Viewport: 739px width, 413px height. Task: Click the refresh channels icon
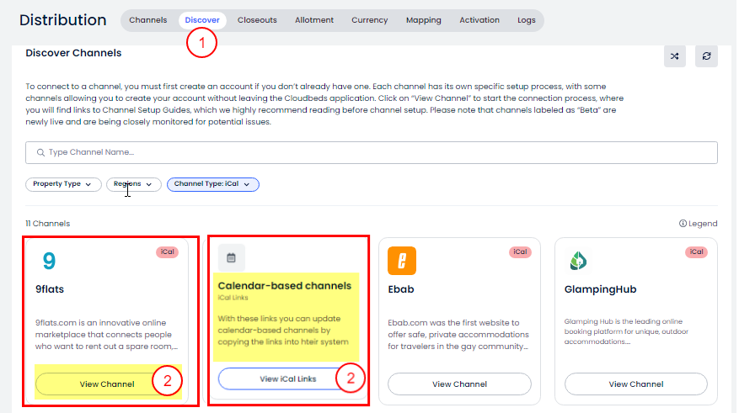point(706,56)
